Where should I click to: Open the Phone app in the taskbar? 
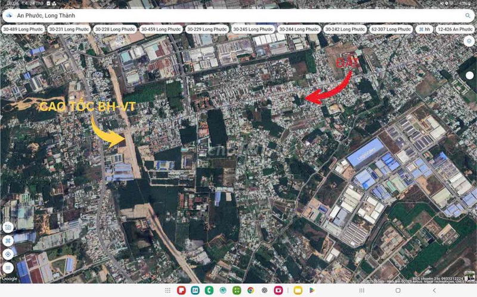(x=209, y=290)
